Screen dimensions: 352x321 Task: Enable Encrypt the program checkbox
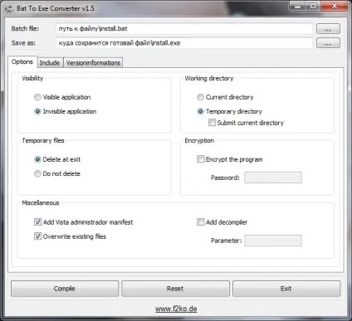(200, 159)
